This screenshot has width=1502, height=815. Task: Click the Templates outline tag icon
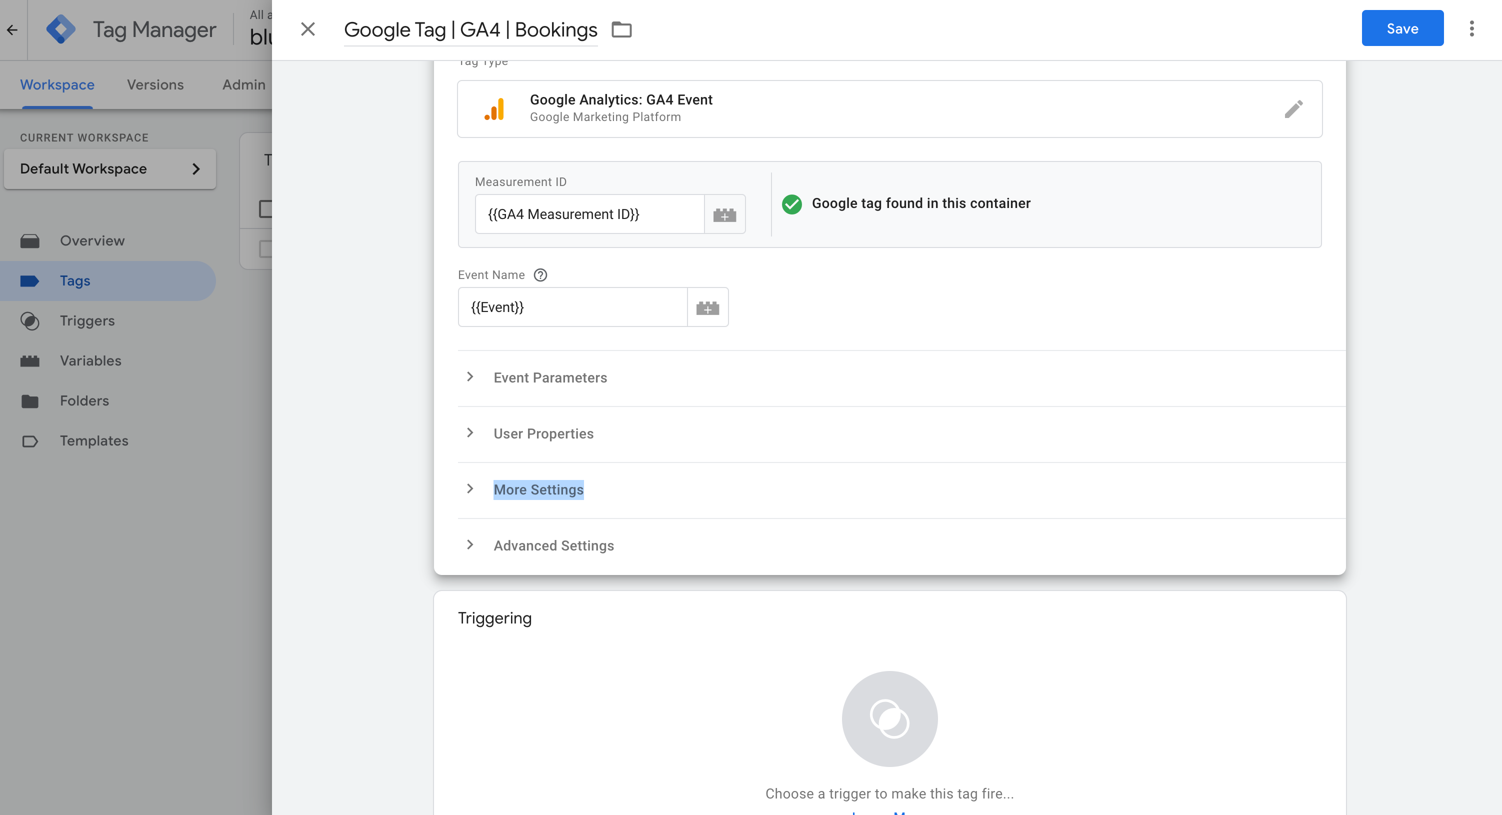point(29,441)
